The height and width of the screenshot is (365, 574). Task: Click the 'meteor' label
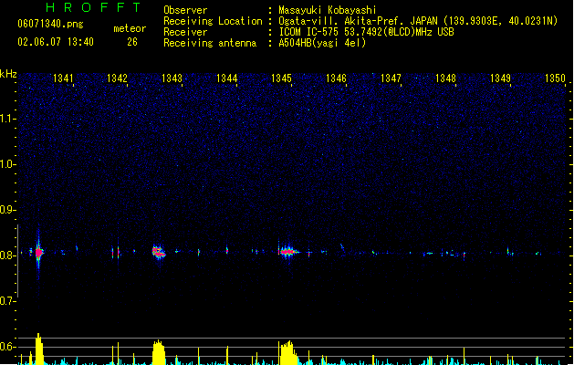pos(130,28)
